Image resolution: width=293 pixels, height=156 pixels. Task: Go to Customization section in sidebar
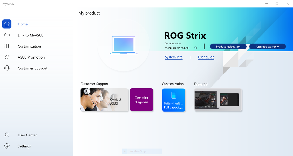coord(29,46)
